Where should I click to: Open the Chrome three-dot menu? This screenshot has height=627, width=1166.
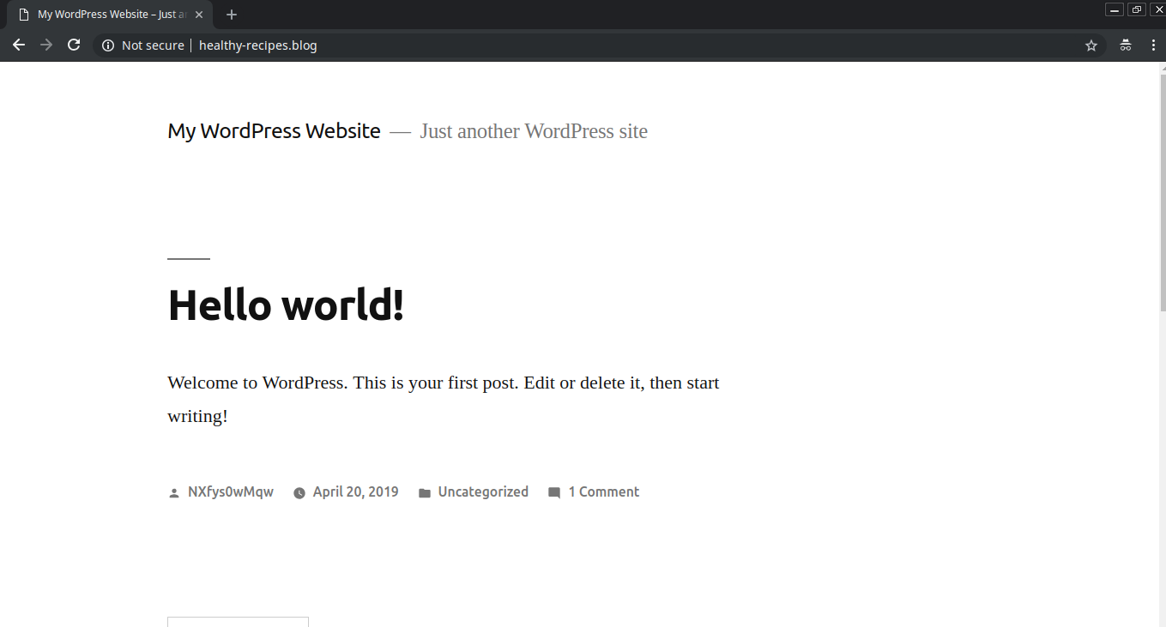(1153, 45)
